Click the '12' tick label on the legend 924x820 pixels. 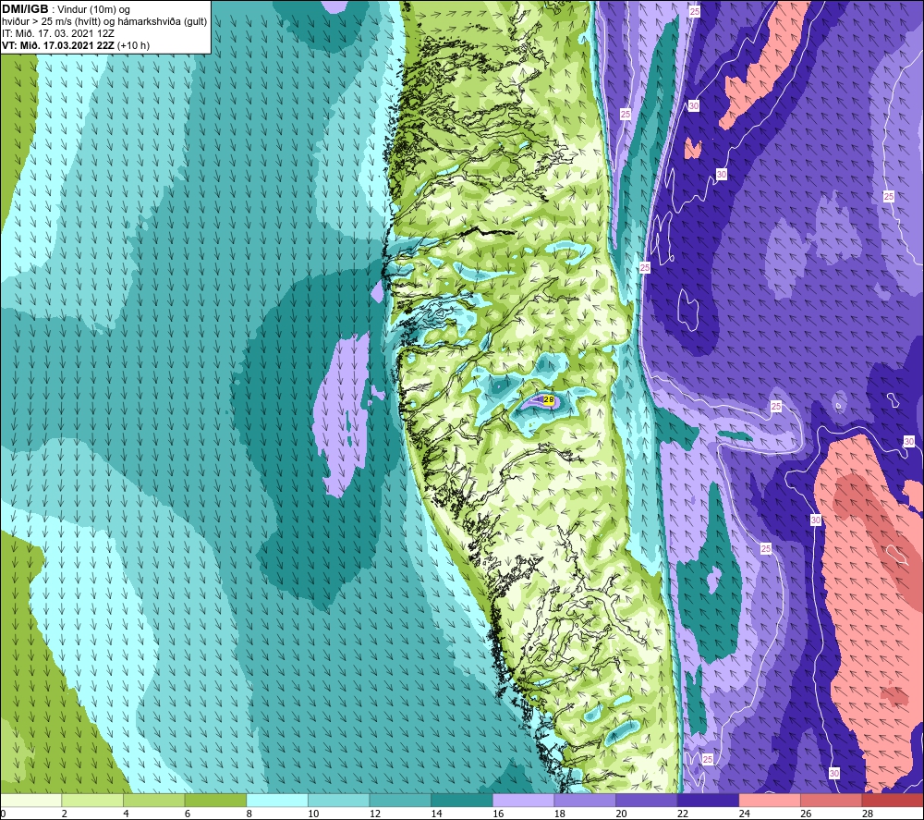375,814
